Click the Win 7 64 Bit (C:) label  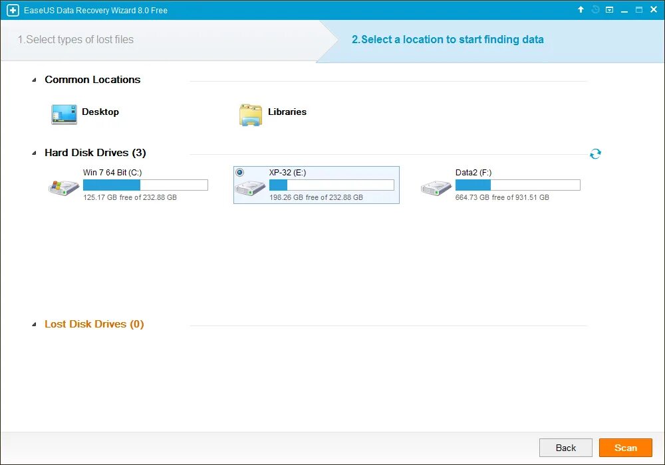[x=112, y=172]
